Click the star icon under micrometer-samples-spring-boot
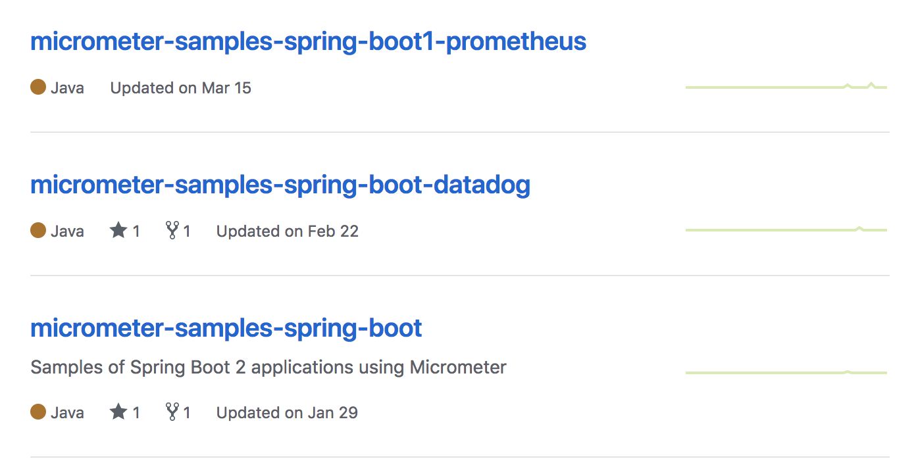This screenshot has width=916, height=459. (118, 412)
